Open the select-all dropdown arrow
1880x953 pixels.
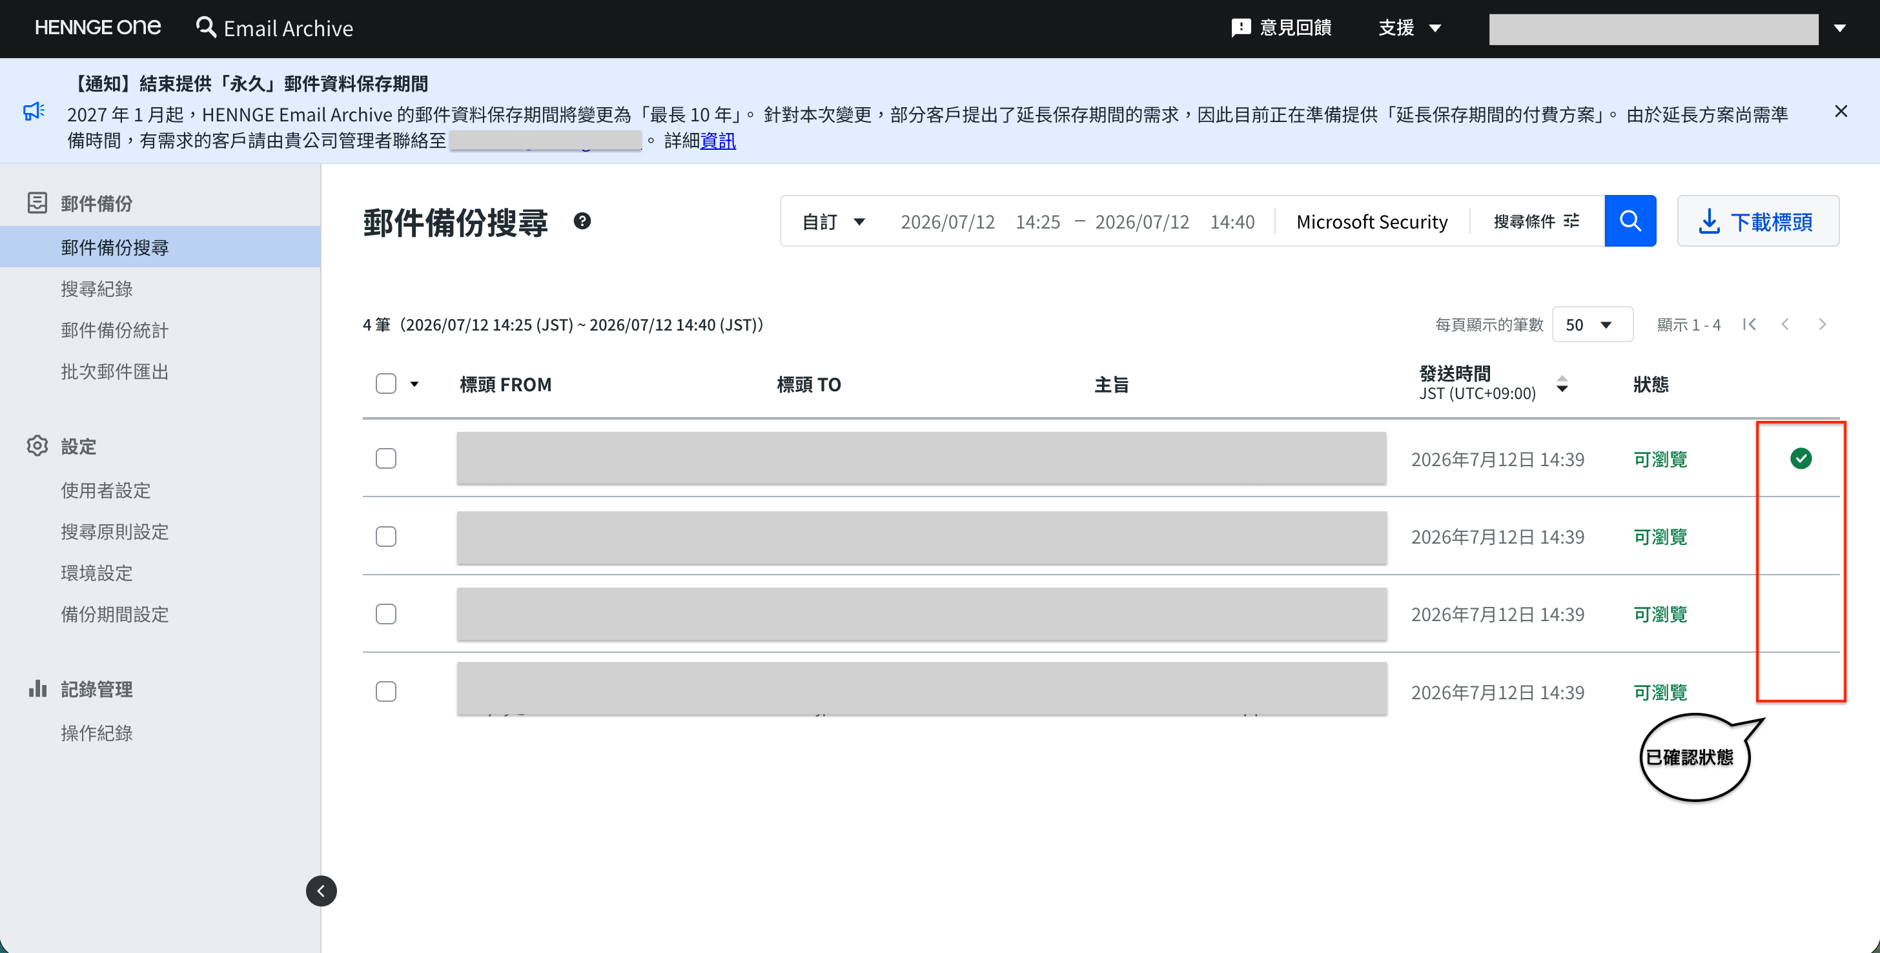tap(414, 384)
